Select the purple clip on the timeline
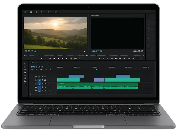This screenshot has width=177, height=138. [x=99, y=80]
